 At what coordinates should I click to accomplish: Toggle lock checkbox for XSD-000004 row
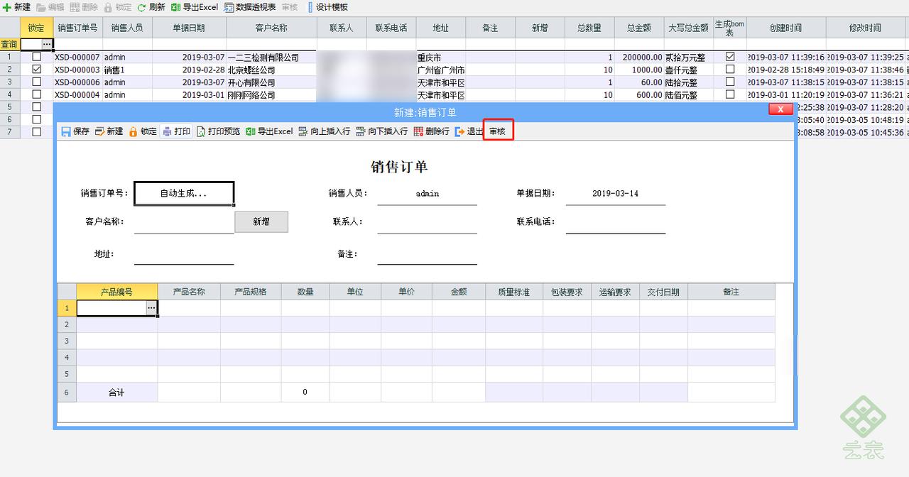pyautogui.click(x=37, y=94)
